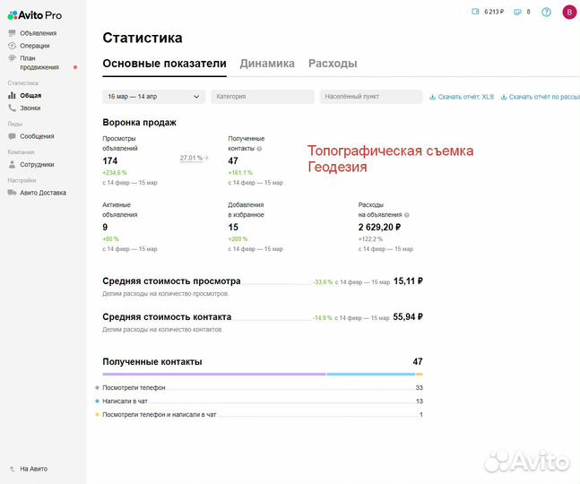Click the Воронка продаж heading

[140, 123]
